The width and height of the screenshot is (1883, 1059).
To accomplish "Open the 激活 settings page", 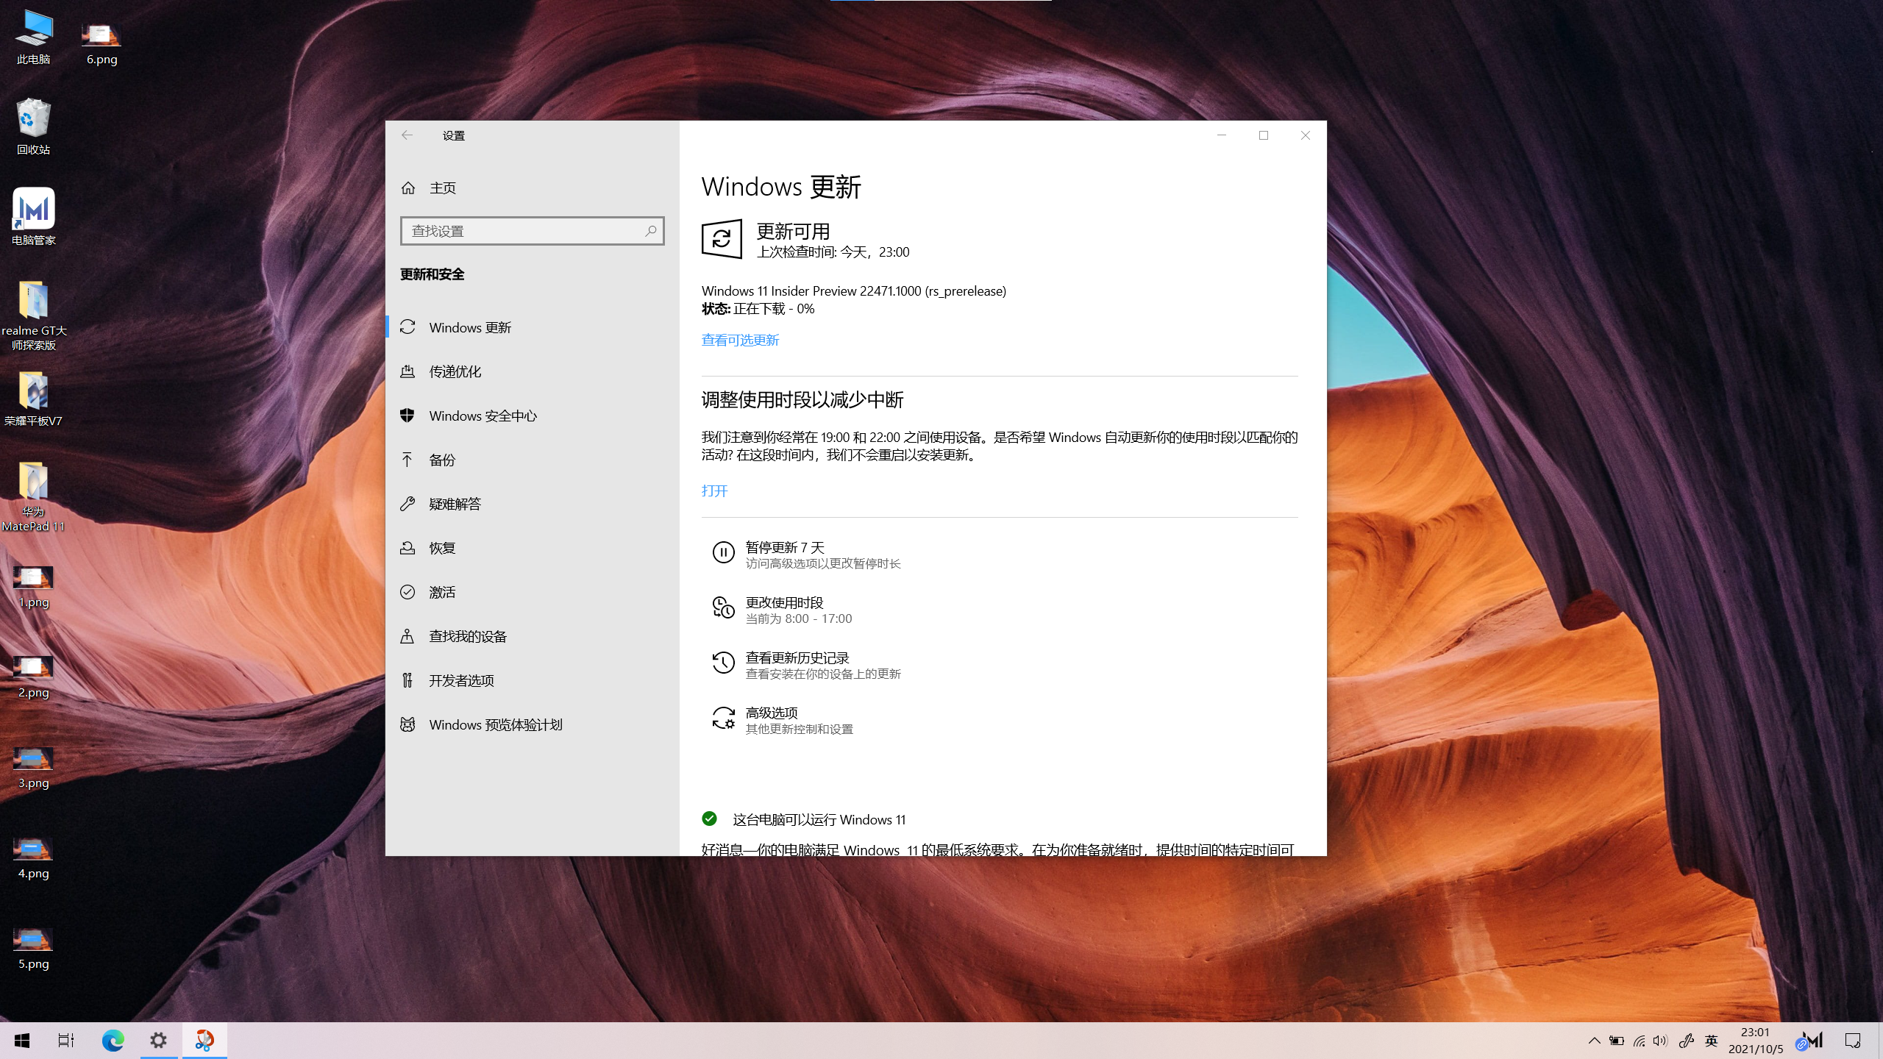I will [x=533, y=592].
